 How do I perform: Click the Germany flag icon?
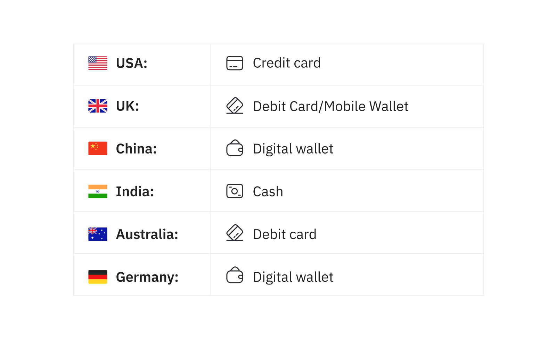pyautogui.click(x=98, y=277)
